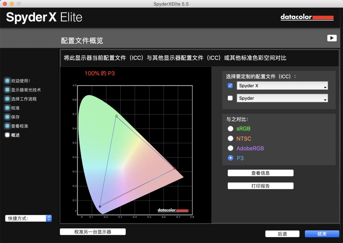
Task: Click the AdobeRGB label text
Action: pos(250,148)
